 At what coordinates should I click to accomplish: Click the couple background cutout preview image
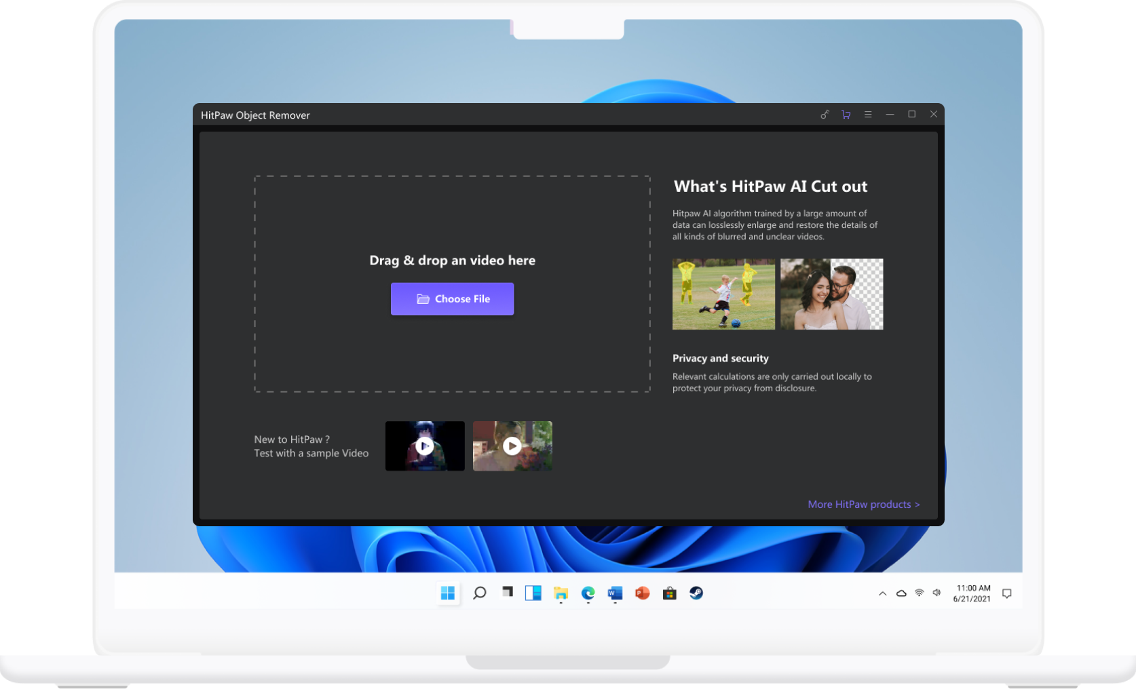pyautogui.click(x=831, y=294)
